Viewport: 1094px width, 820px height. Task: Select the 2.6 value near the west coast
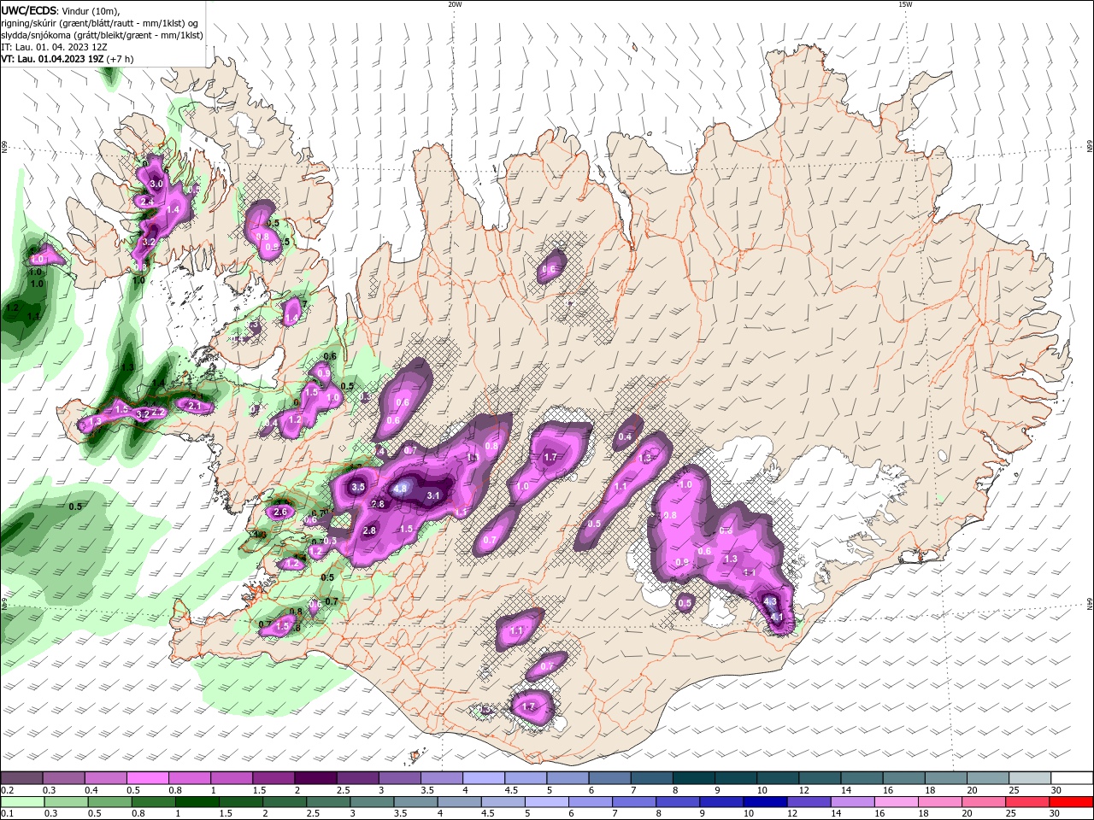pos(280,512)
